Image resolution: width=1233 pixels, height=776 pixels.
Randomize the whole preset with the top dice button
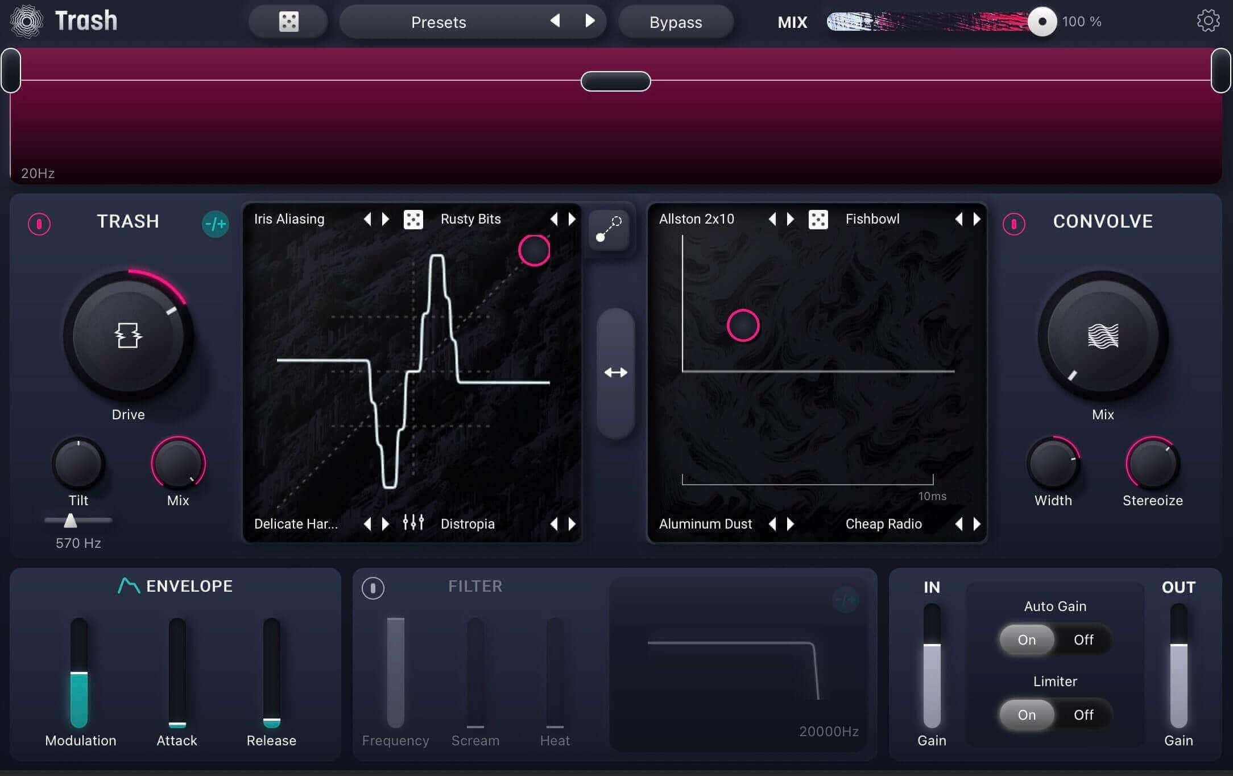[288, 22]
